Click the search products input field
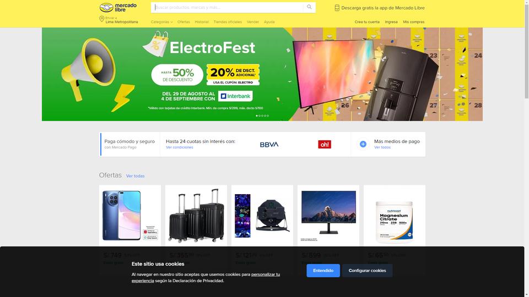Image resolution: width=529 pixels, height=297 pixels. point(228,7)
